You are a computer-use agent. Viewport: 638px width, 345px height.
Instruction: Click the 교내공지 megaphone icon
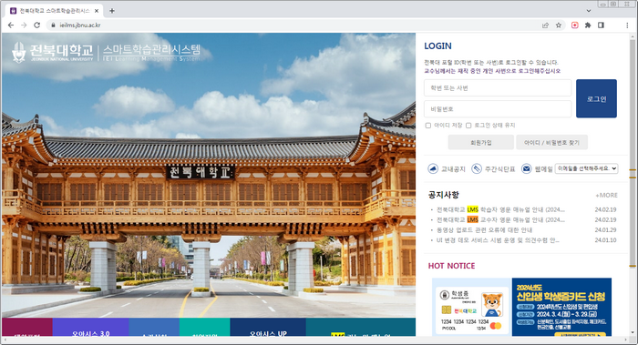pos(433,168)
